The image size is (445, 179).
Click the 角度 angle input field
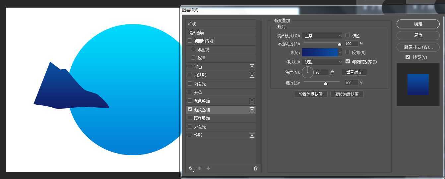click(x=321, y=72)
